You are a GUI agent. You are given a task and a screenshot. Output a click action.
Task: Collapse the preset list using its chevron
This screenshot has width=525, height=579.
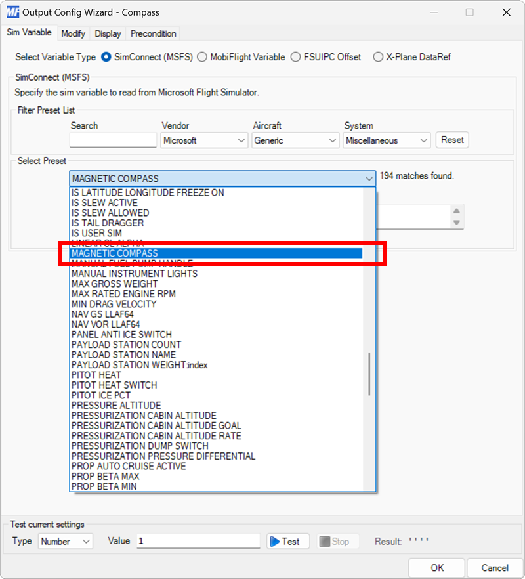tap(369, 179)
